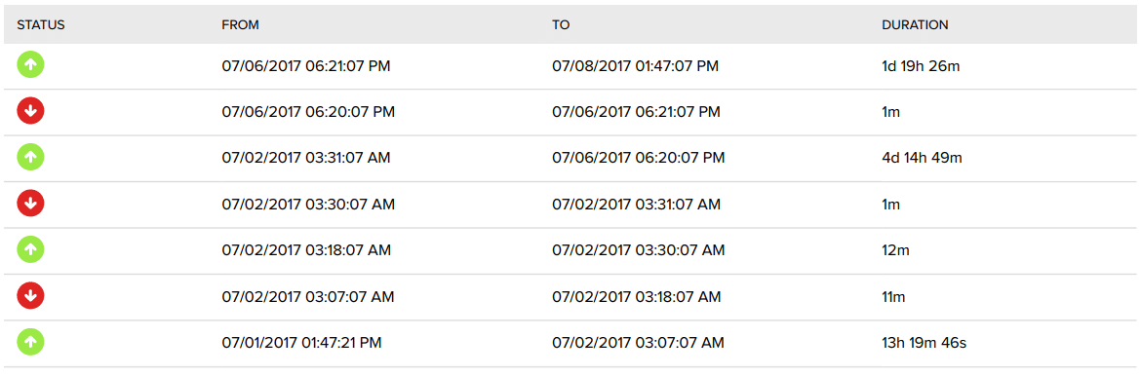
Task: Click green up-status icon for 1d 19h 26m row
Action: [30, 65]
